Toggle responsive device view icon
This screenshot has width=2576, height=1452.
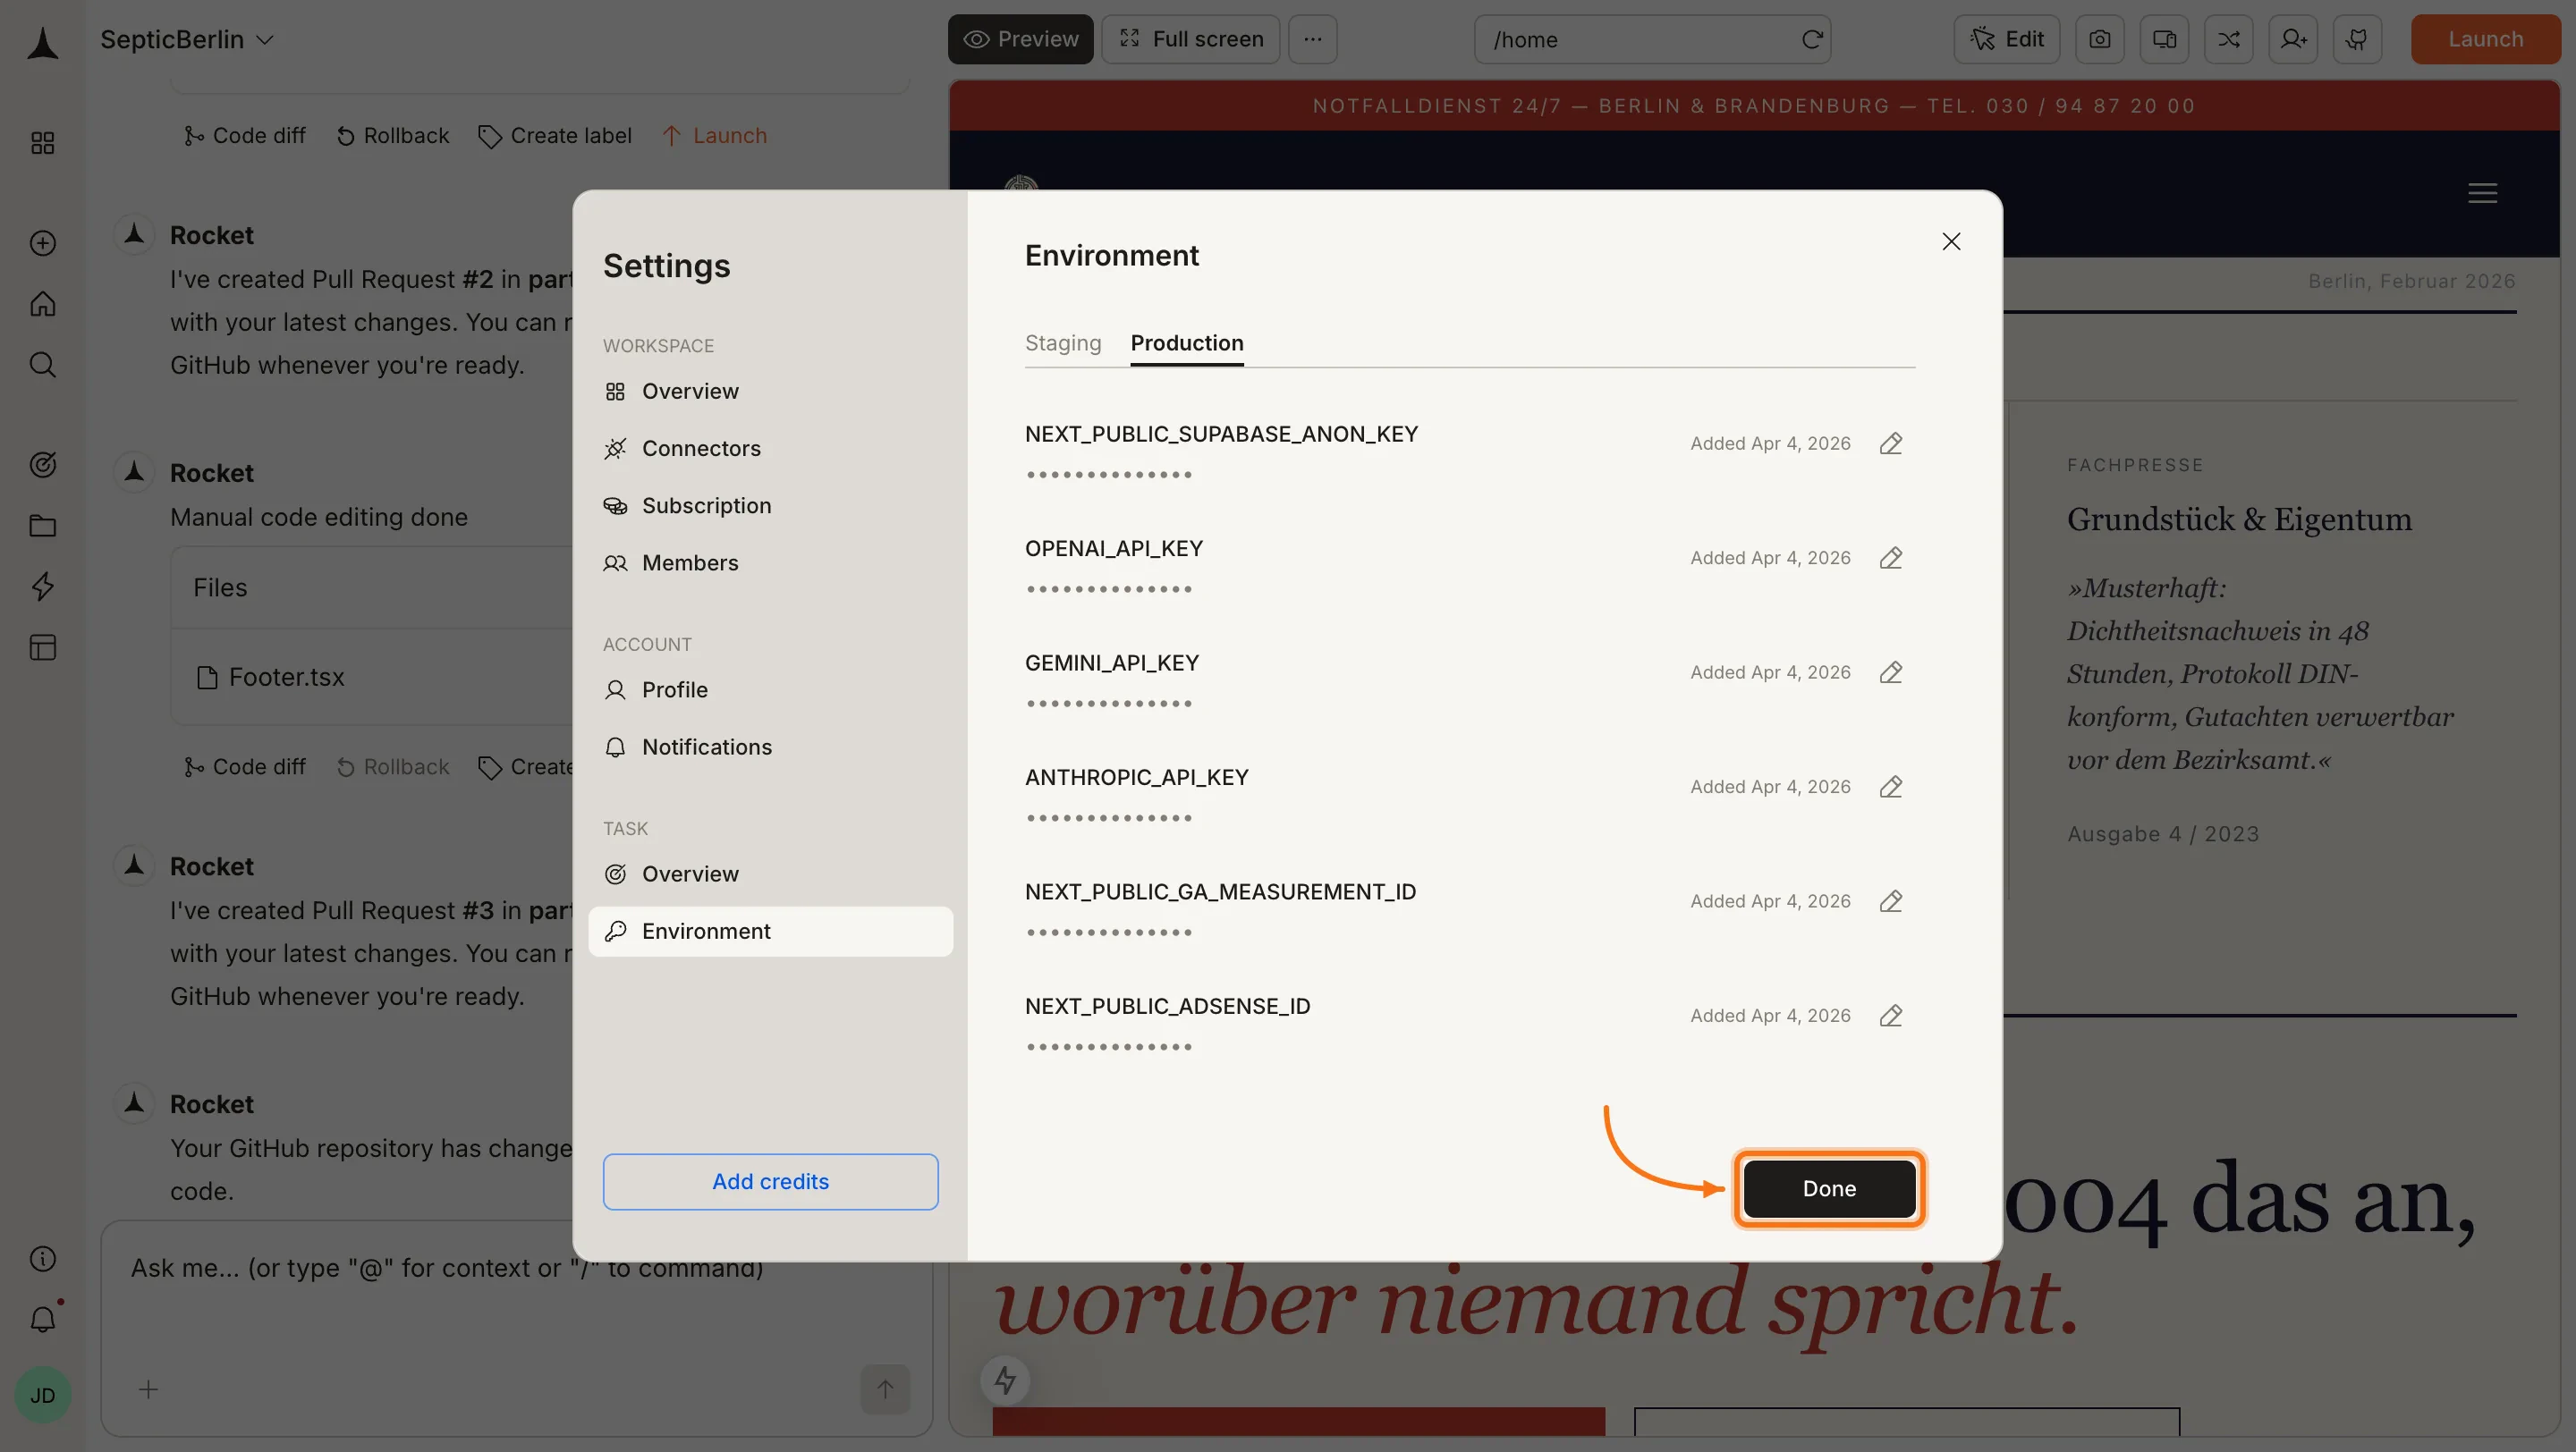[x=2164, y=39]
